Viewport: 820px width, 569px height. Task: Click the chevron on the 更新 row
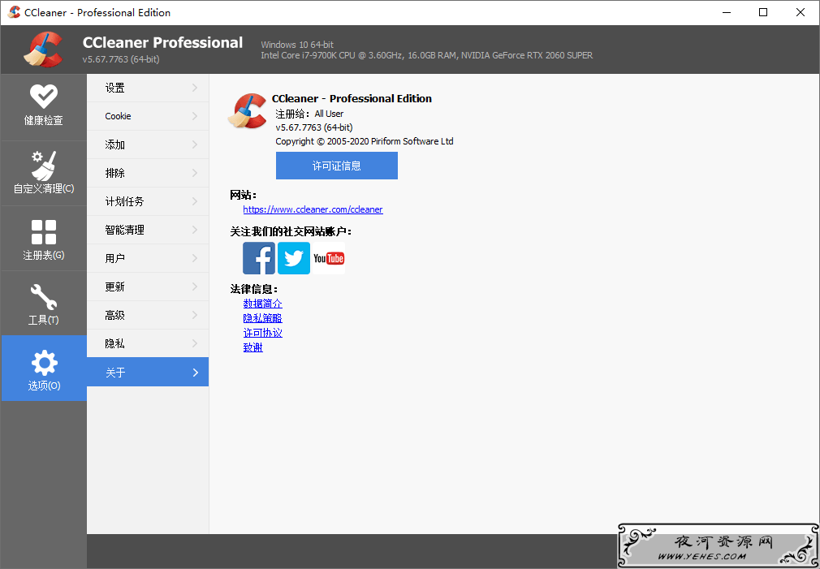pos(195,287)
